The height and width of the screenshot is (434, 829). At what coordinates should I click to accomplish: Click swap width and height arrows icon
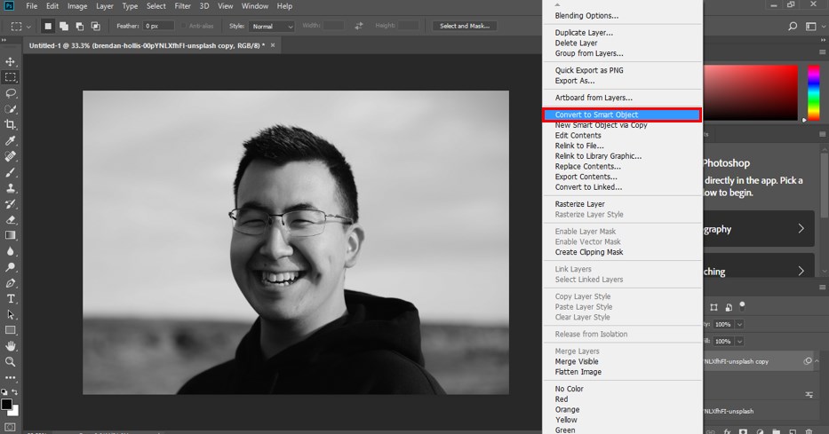[x=359, y=26]
